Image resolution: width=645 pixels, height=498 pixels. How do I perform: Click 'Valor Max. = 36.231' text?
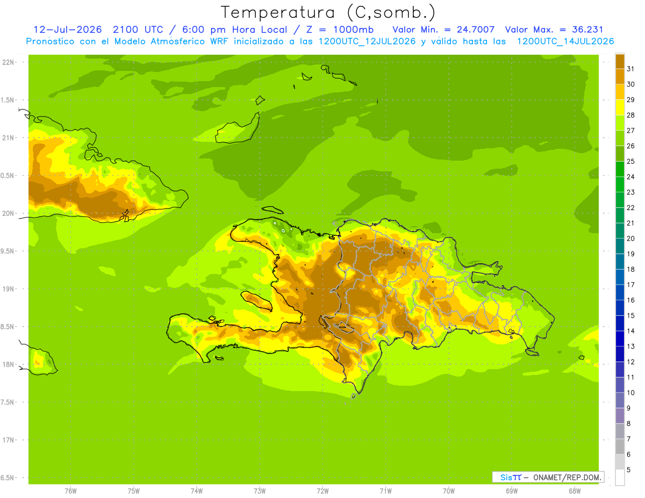point(554,30)
